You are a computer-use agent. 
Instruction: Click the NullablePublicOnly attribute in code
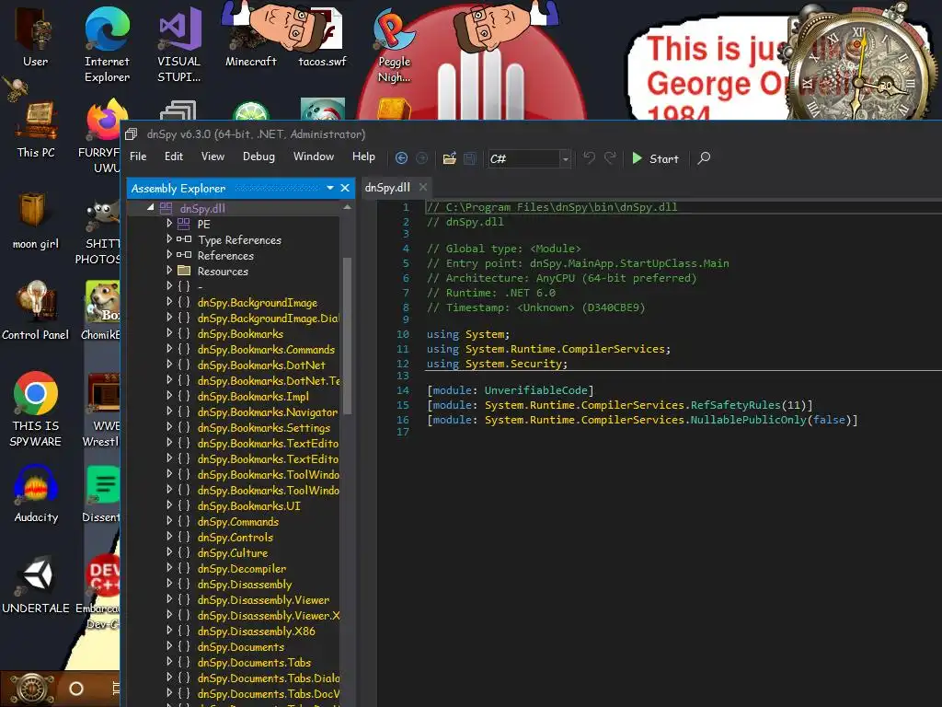748,420
